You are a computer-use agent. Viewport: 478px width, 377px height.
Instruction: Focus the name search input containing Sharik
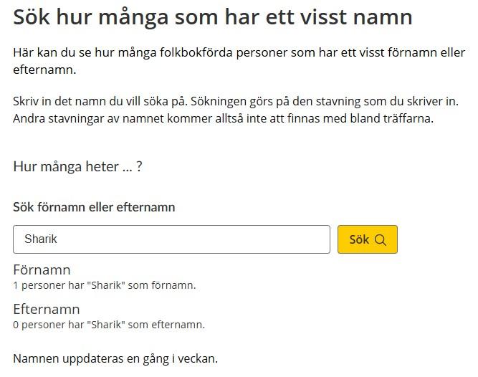pyautogui.click(x=171, y=239)
